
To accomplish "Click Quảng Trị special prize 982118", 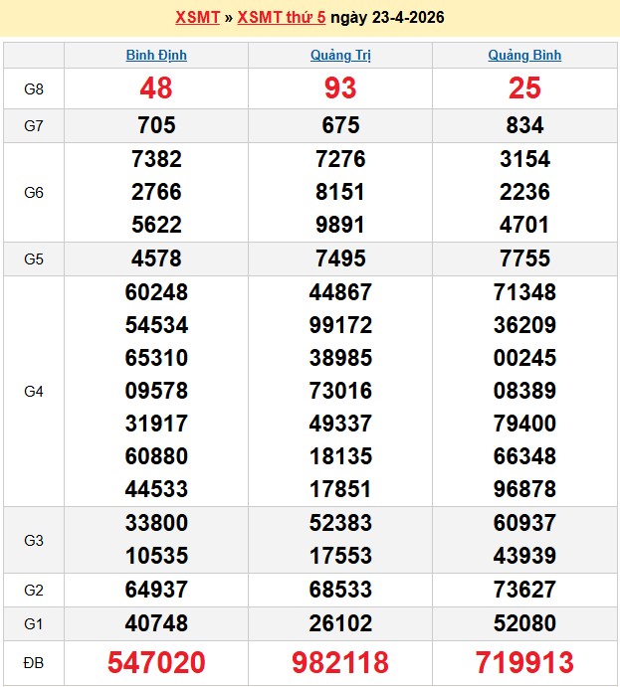I will [340, 662].
